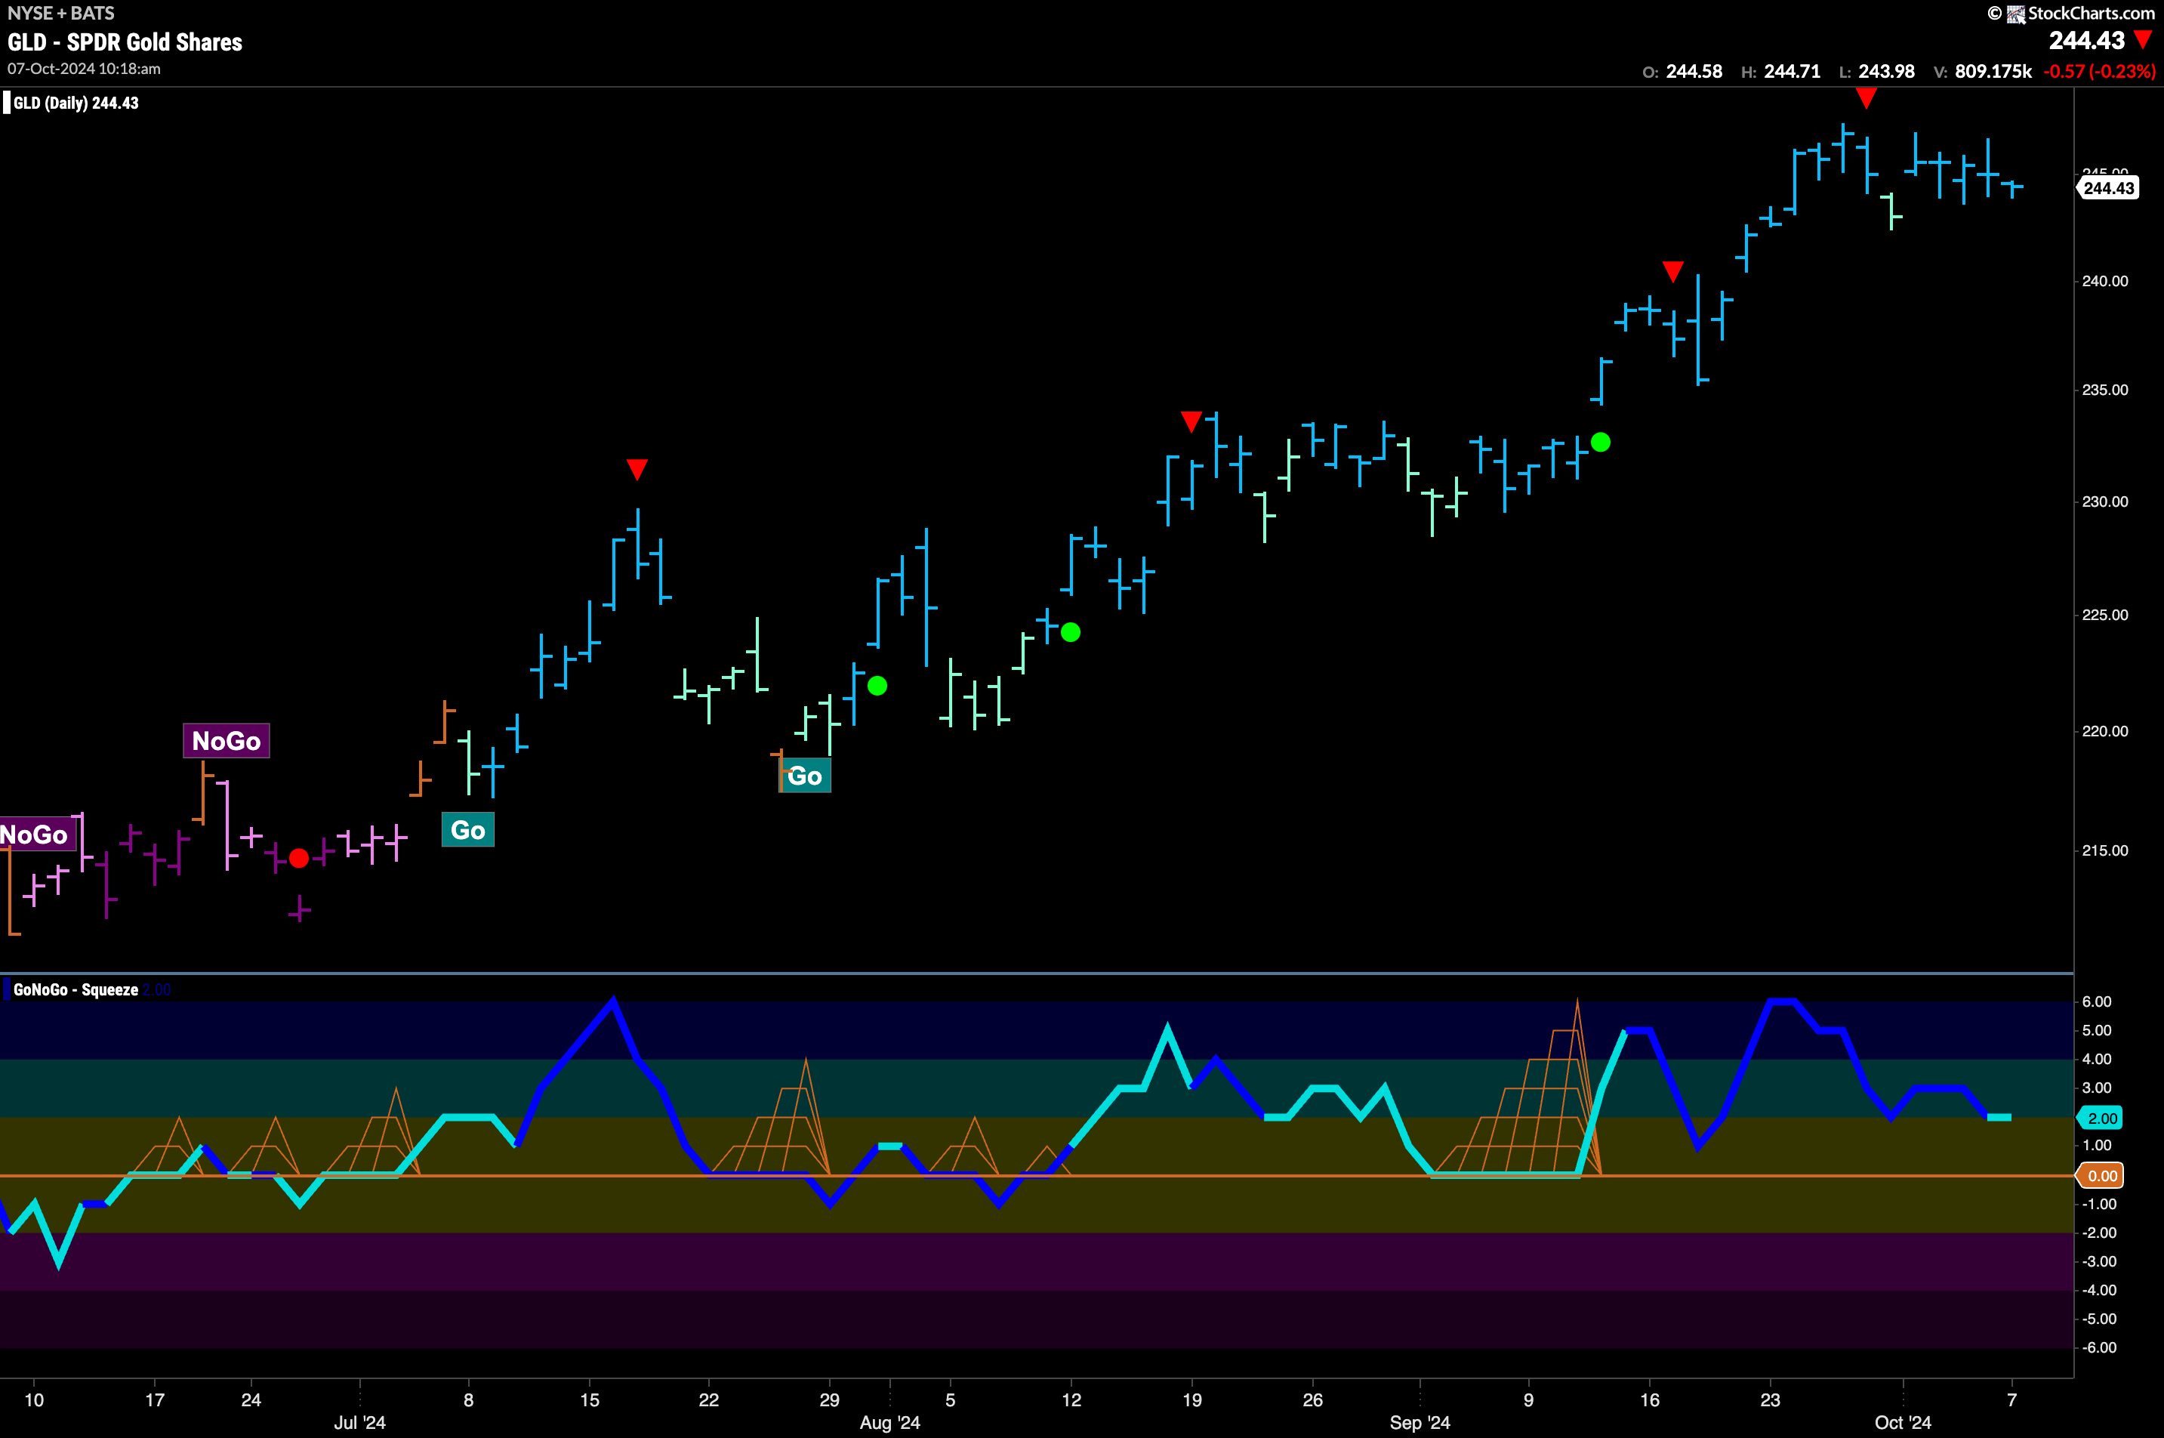Click the open value O: 244.58
This screenshot has width=2164, height=1438.
[1682, 72]
